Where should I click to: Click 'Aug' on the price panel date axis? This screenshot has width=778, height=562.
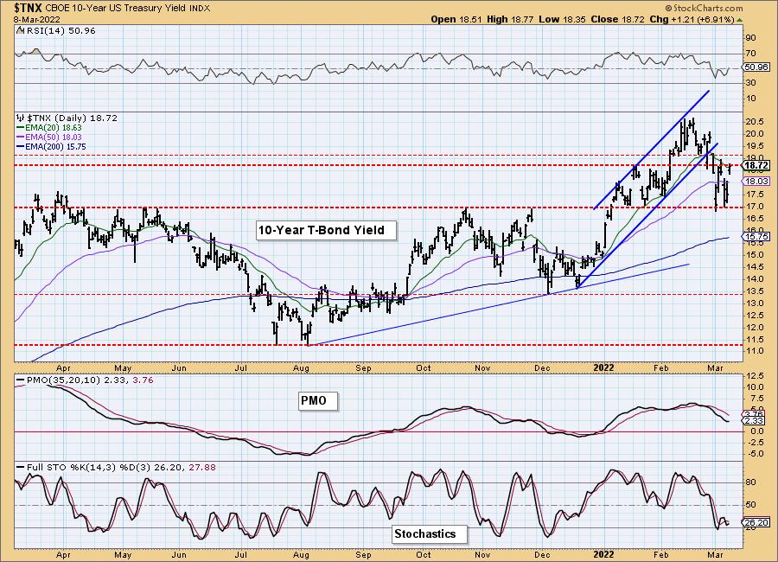tap(301, 367)
